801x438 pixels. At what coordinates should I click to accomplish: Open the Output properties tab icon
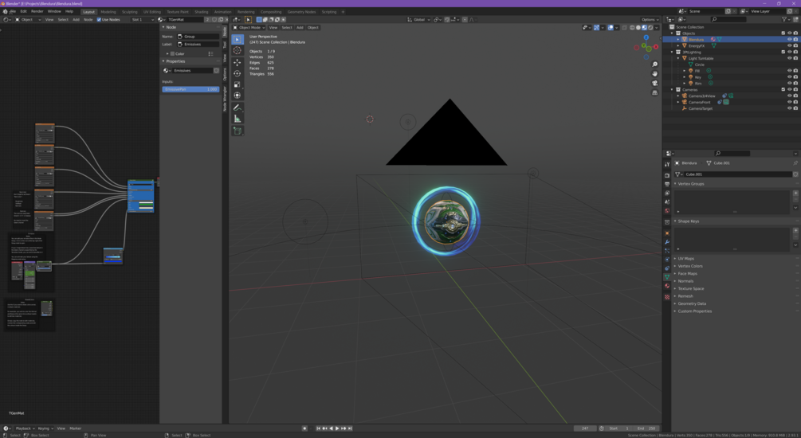coord(666,184)
